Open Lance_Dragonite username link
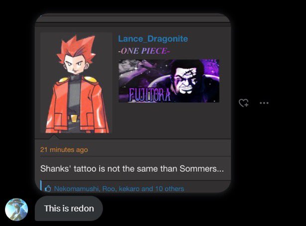 pos(153,39)
